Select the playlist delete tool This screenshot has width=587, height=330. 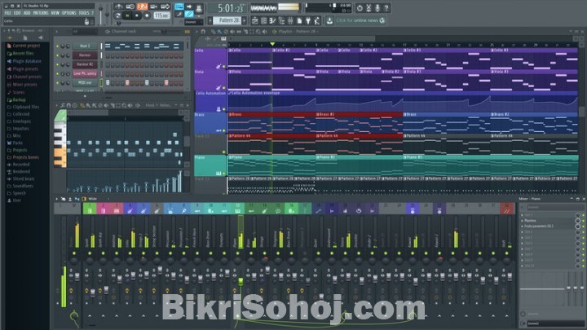click(x=226, y=32)
